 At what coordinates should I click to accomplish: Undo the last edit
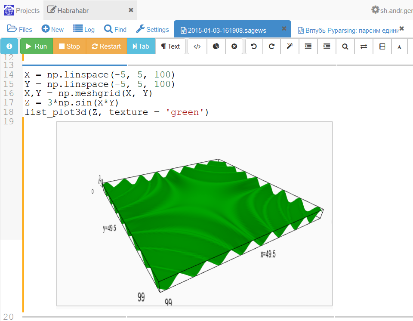pos(254,46)
